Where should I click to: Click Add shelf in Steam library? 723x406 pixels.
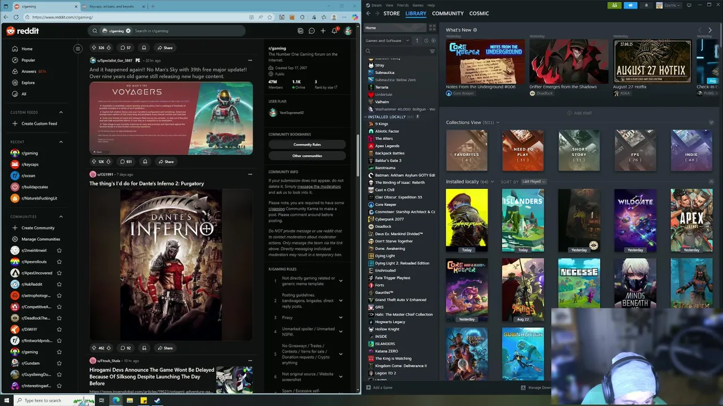click(x=580, y=113)
